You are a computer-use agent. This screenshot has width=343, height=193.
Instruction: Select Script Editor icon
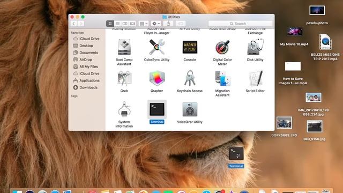tap(255, 78)
